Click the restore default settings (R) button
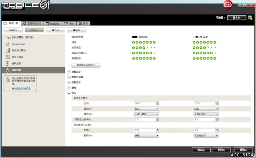This screenshot has width=256, height=158. (86, 65)
